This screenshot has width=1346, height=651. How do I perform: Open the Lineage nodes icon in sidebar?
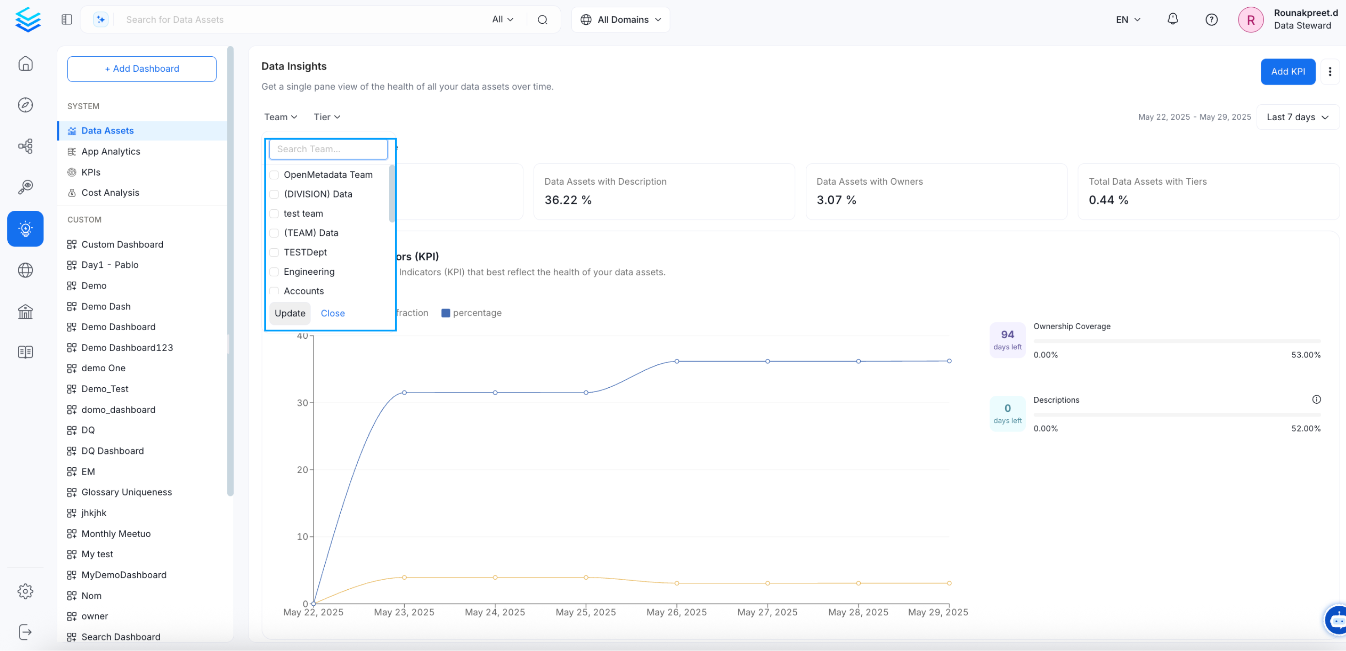tap(26, 146)
